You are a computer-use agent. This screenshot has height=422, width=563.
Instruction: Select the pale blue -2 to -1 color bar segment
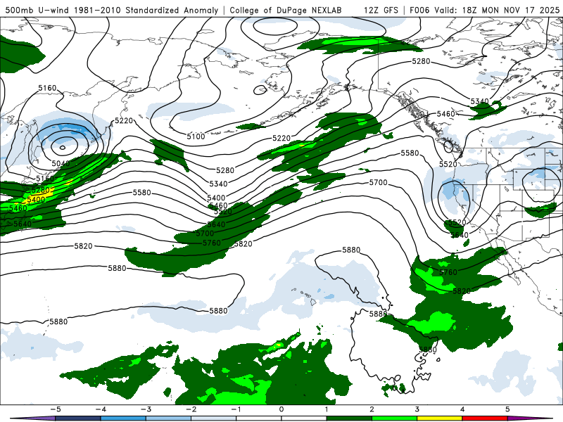(x=214, y=418)
